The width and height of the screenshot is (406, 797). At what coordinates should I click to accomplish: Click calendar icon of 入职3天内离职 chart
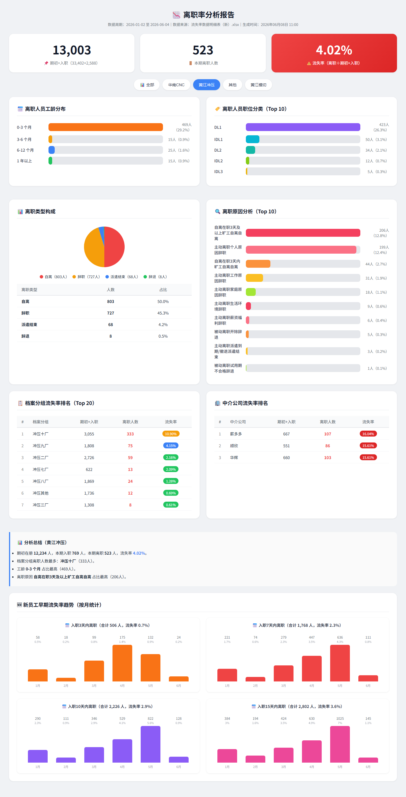pyautogui.click(x=67, y=625)
